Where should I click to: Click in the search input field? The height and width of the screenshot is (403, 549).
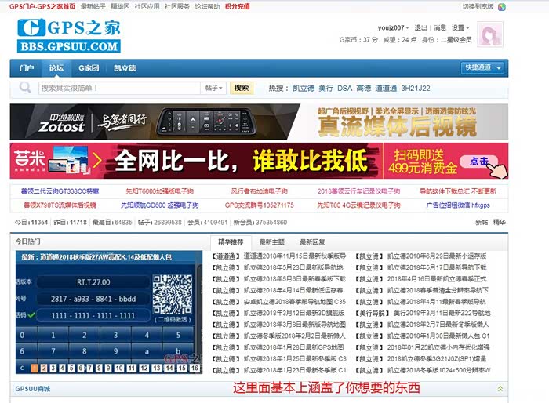click(x=118, y=89)
